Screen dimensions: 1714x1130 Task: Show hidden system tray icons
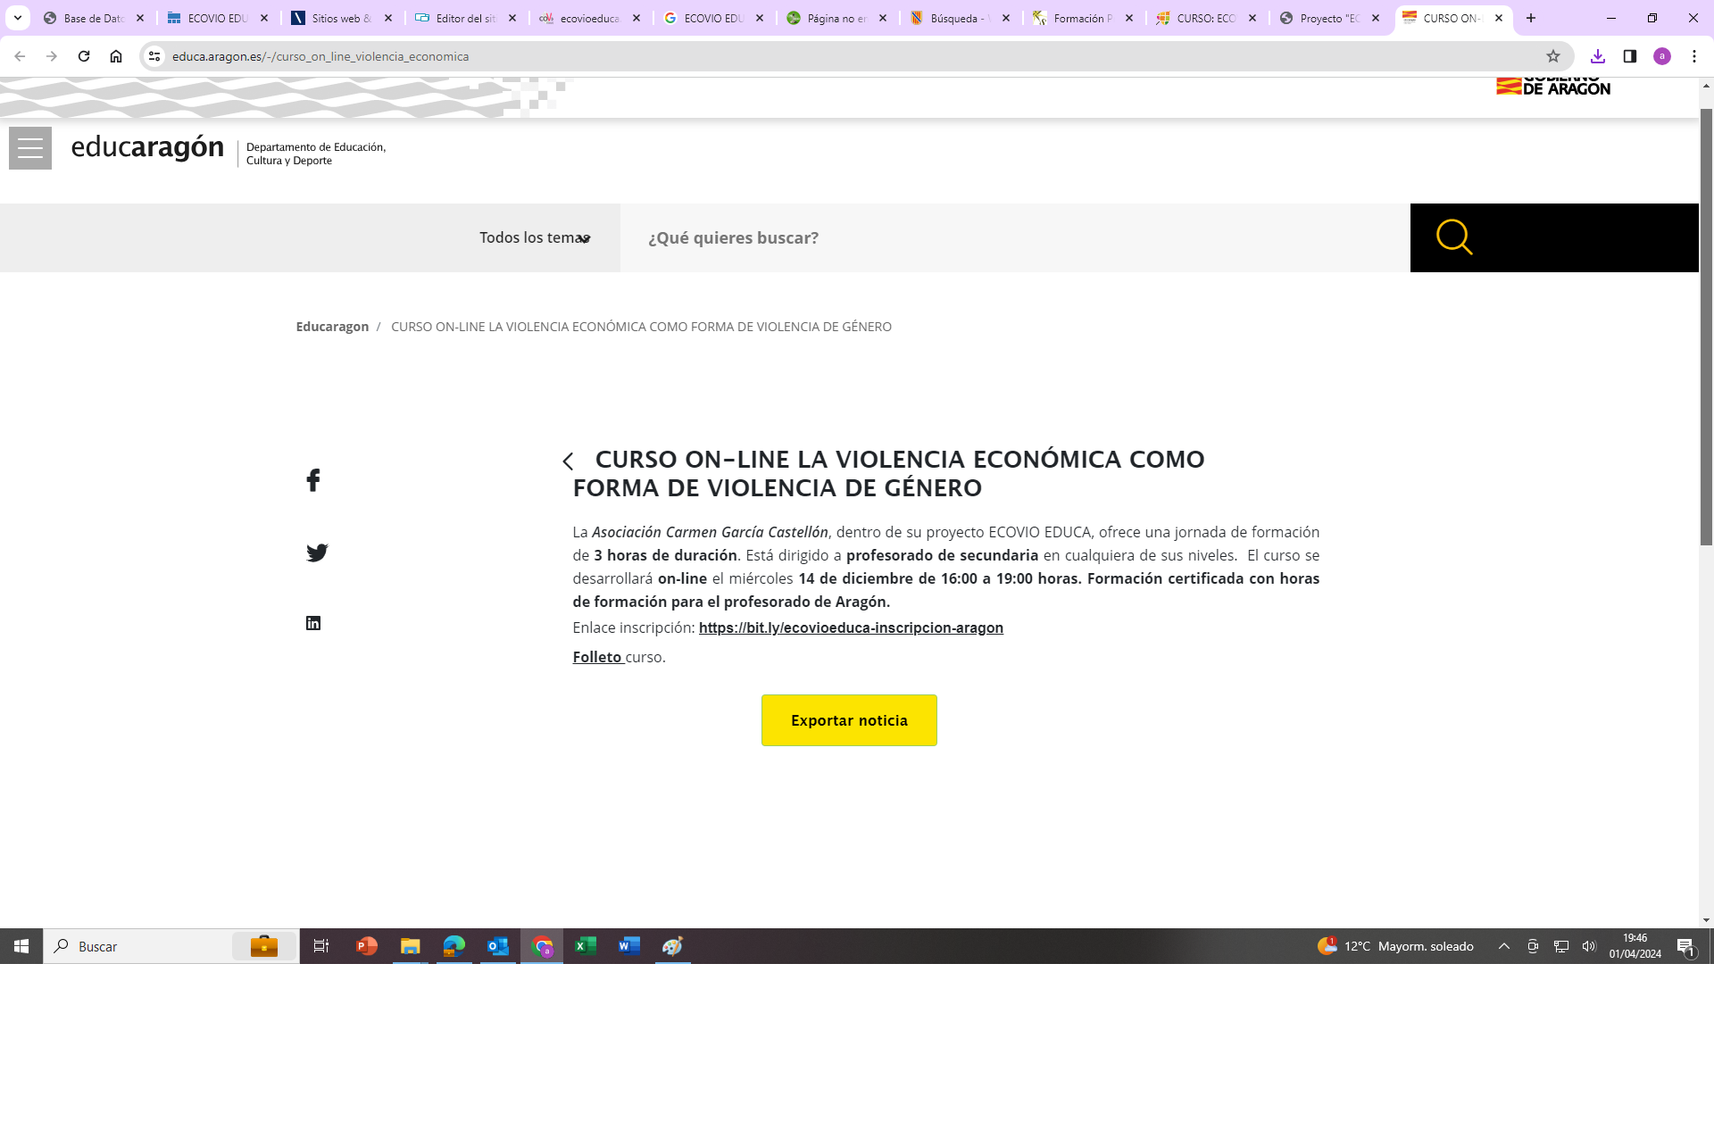tap(1504, 946)
